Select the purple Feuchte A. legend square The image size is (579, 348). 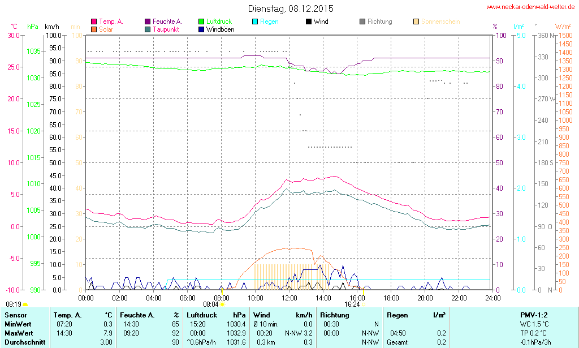[x=148, y=22]
